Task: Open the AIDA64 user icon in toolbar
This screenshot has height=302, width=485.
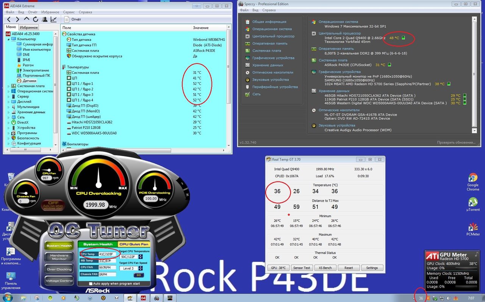Action: [45, 19]
